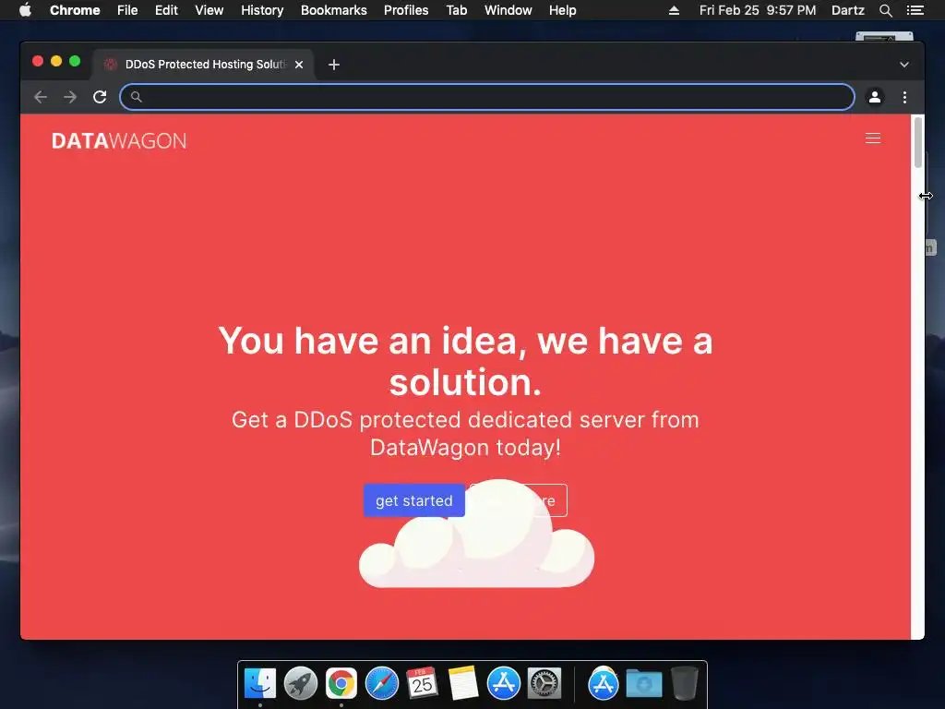Click Chrome icon in the Dock

coord(341,684)
